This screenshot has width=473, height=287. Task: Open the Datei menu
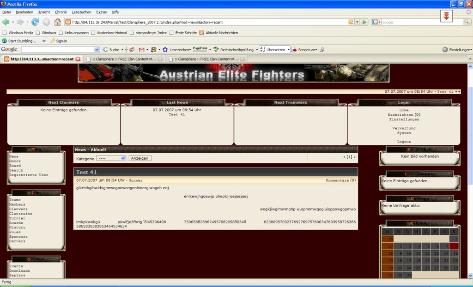pos(6,12)
